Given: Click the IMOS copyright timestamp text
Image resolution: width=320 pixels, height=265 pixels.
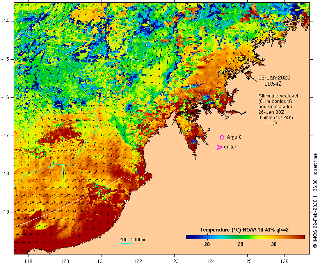Looking at the screenshot, I should coord(315,201).
